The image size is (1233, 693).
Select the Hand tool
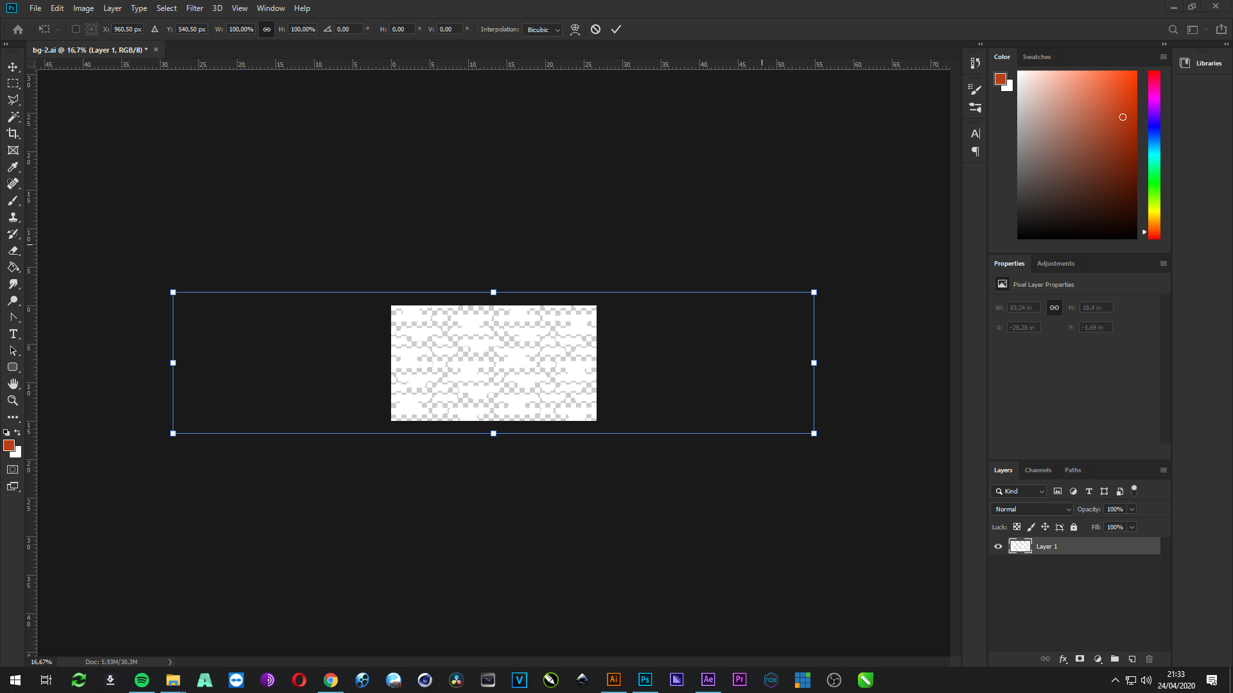click(13, 384)
